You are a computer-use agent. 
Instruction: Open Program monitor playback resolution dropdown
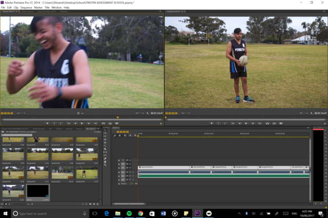coord(303,113)
